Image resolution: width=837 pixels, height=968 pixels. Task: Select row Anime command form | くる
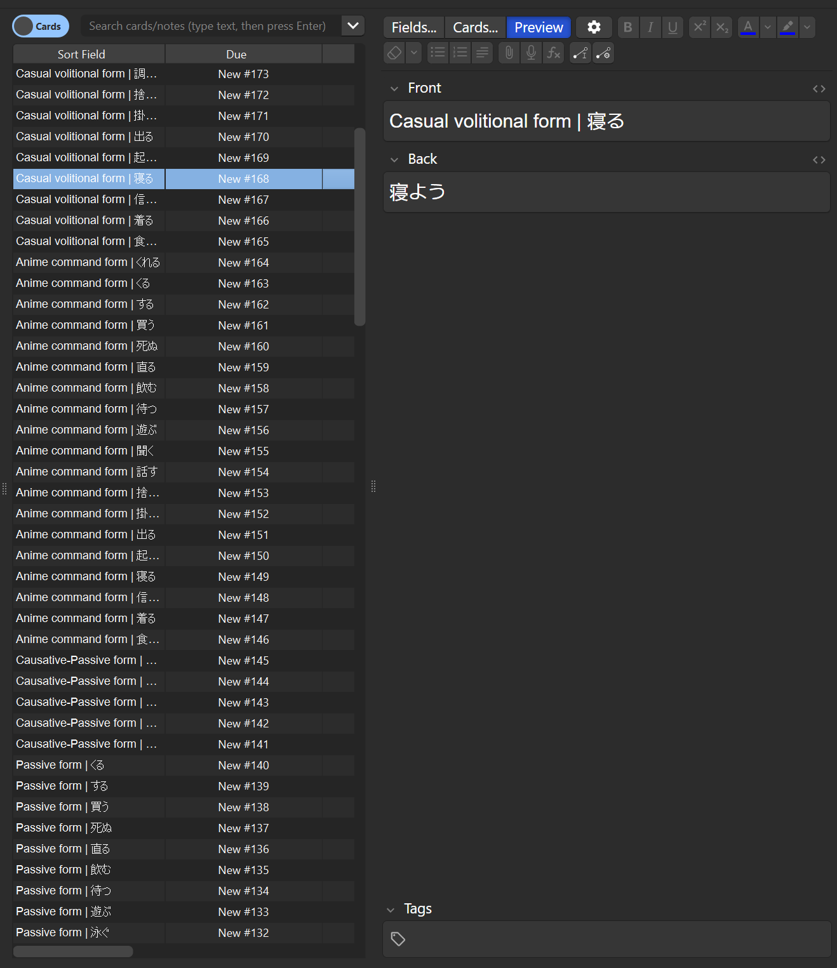(x=184, y=283)
